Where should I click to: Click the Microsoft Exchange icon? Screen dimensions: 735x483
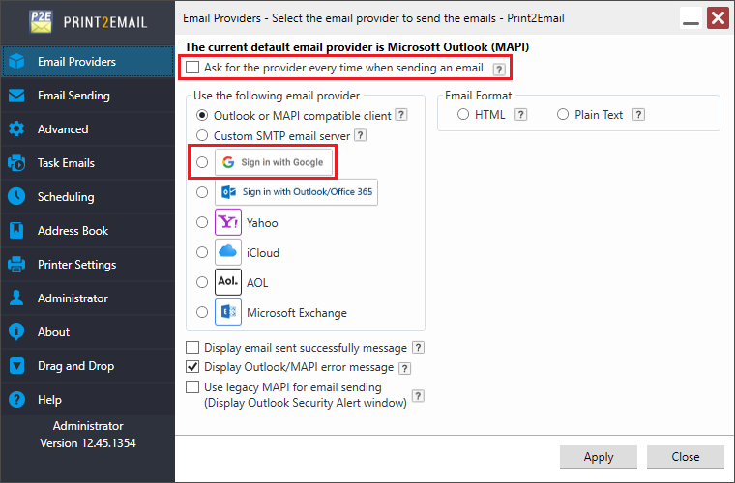[228, 313]
